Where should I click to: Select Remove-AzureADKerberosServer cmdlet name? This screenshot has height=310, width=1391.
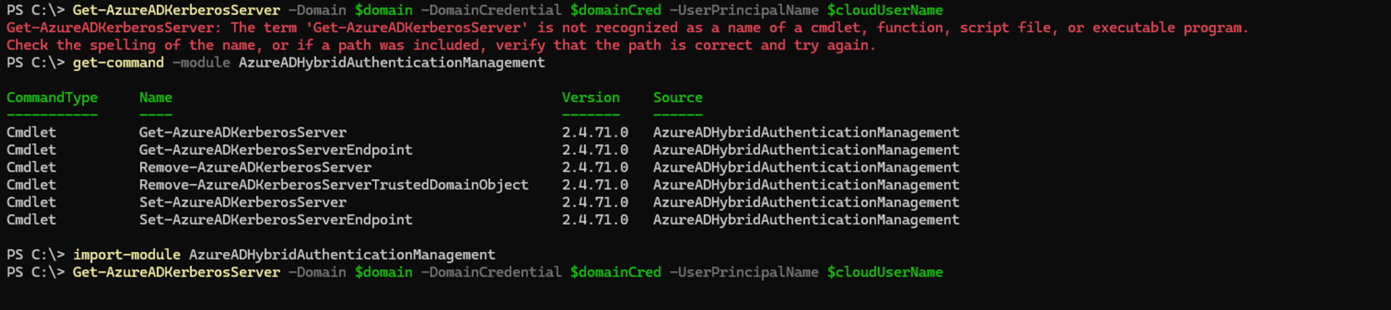pos(255,167)
